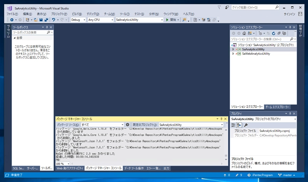Click the Collapse All icon in Solution Explorer
308x182 pixels.
coord(279,33)
